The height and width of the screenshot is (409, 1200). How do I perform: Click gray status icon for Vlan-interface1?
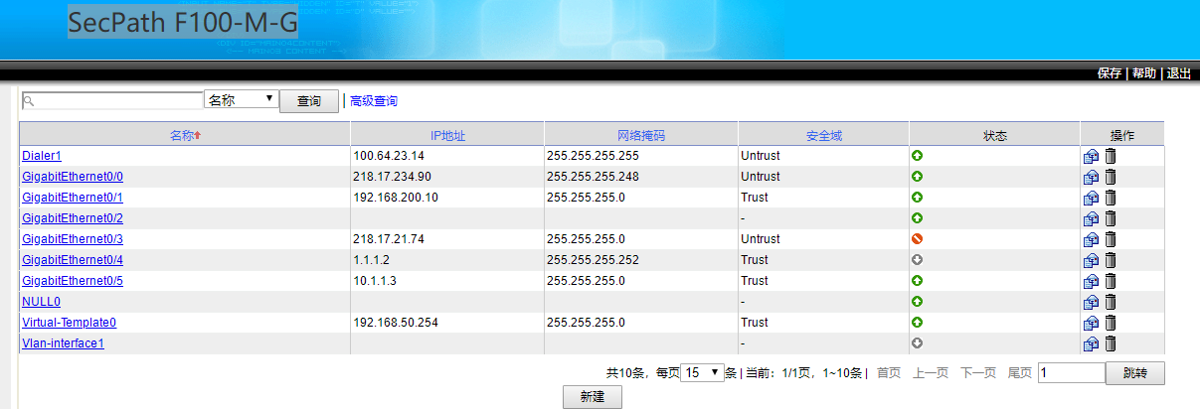point(918,342)
